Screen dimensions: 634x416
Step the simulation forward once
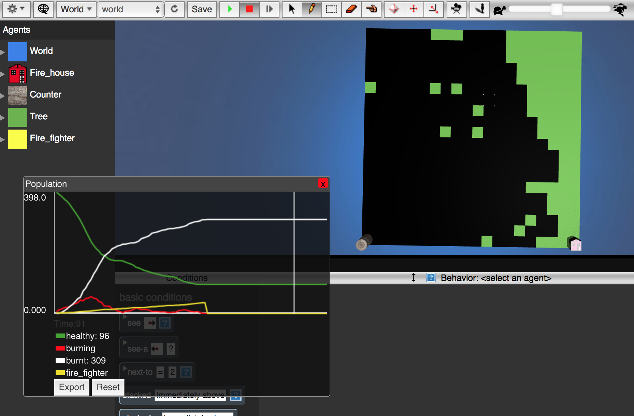pyautogui.click(x=269, y=9)
